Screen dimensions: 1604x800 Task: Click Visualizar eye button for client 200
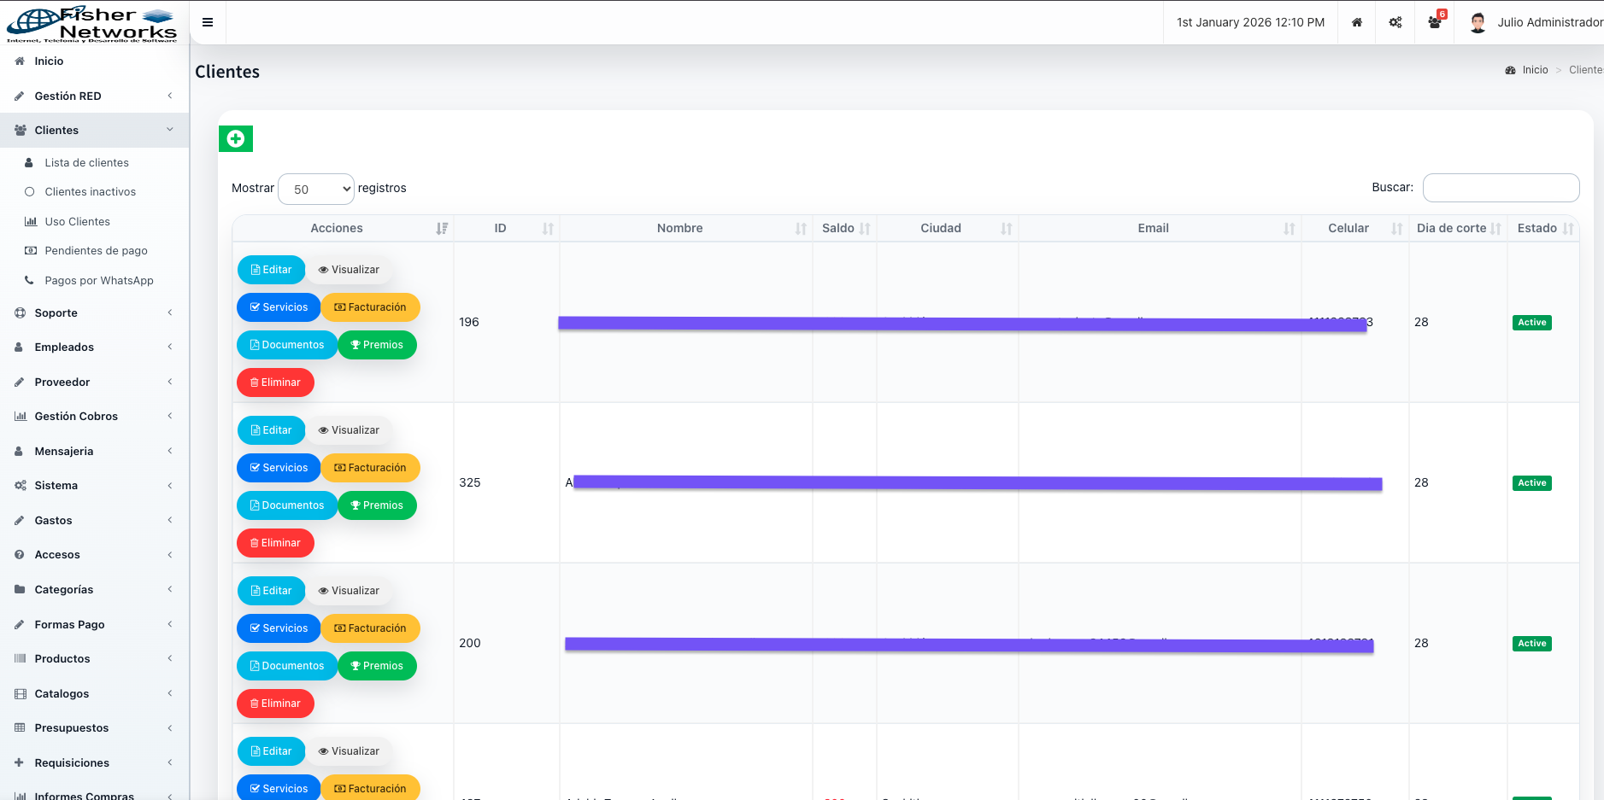pyautogui.click(x=349, y=591)
